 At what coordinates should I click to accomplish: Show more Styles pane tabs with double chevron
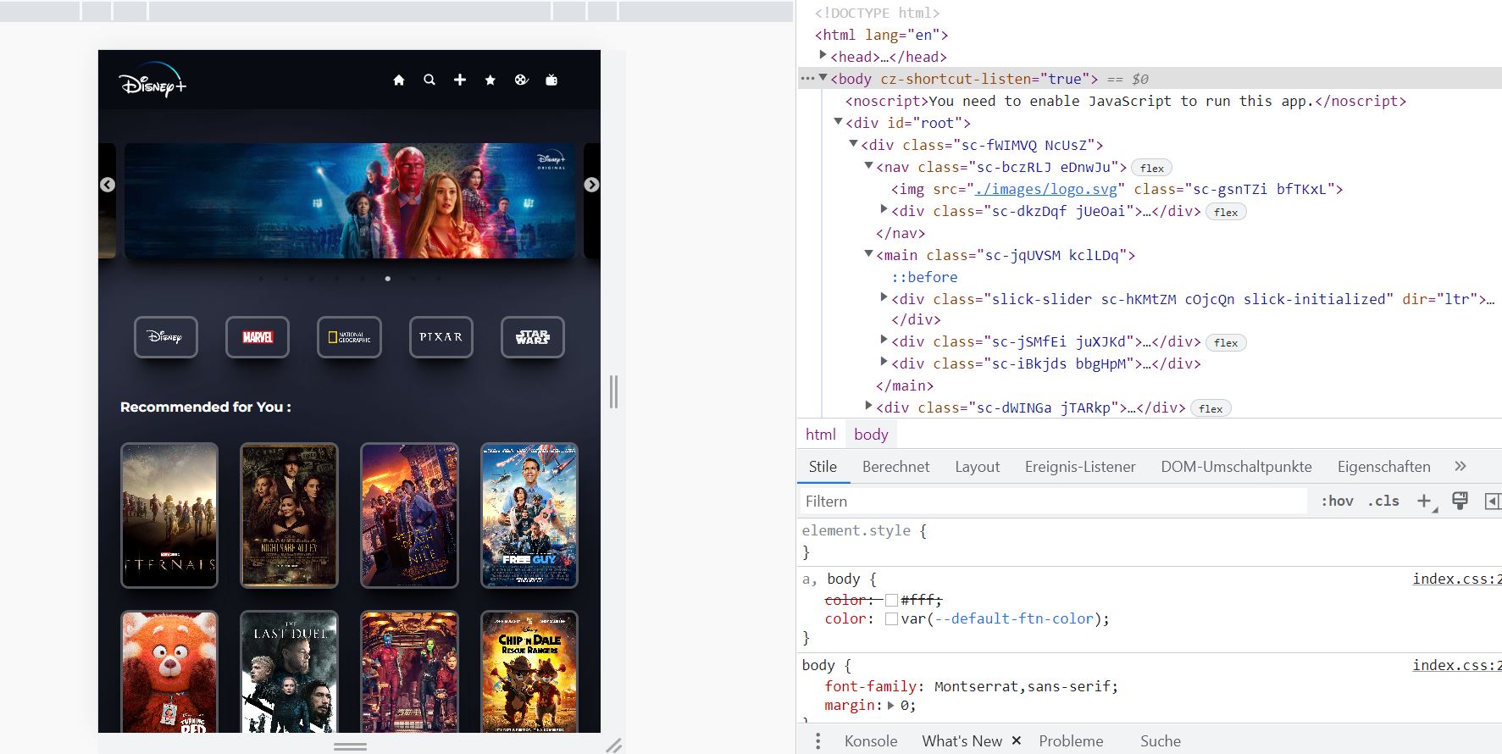(x=1460, y=466)
